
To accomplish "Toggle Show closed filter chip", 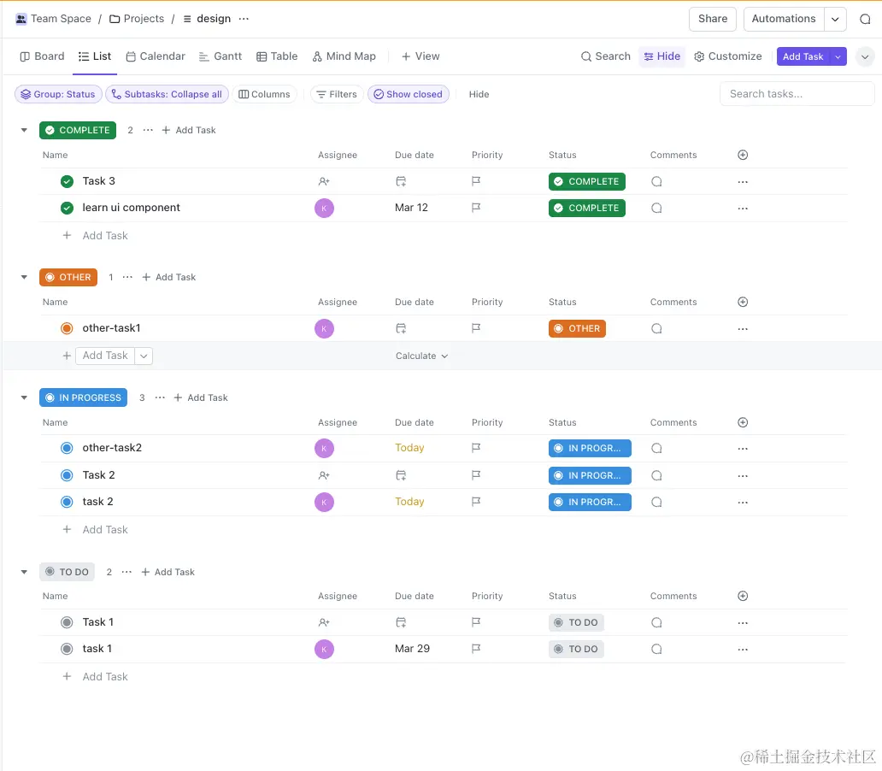I will (x=409, y=94).
